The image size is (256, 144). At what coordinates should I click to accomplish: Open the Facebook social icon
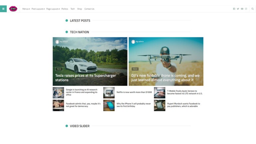[234, 9]
